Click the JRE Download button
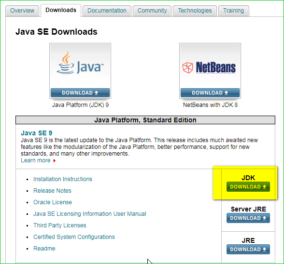Screen dimensions: 284x264 [248, 249]
